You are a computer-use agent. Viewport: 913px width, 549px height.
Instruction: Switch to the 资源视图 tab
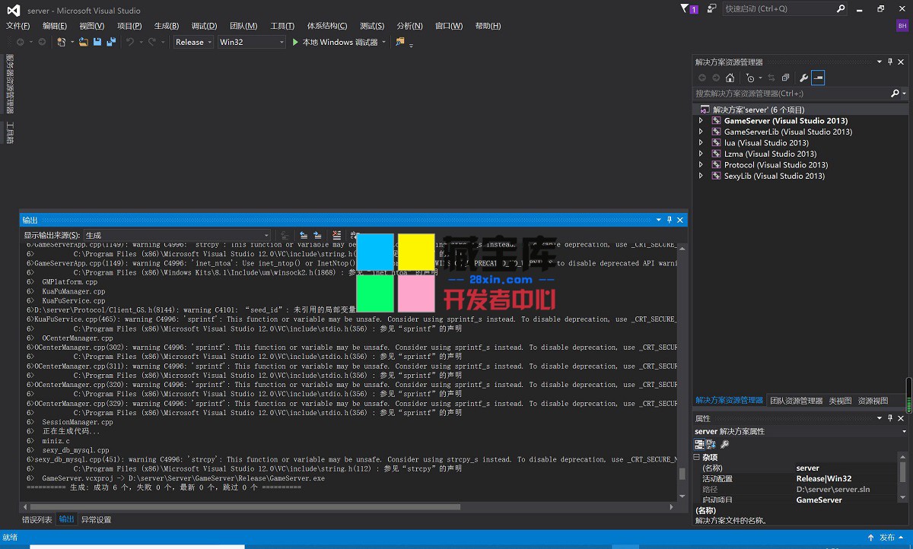point(873,401)
